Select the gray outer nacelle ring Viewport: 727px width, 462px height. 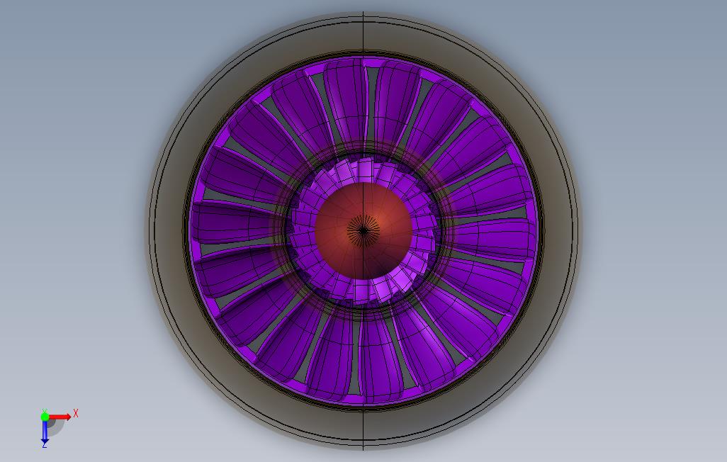pyautogui.click(x=167, y=230)
